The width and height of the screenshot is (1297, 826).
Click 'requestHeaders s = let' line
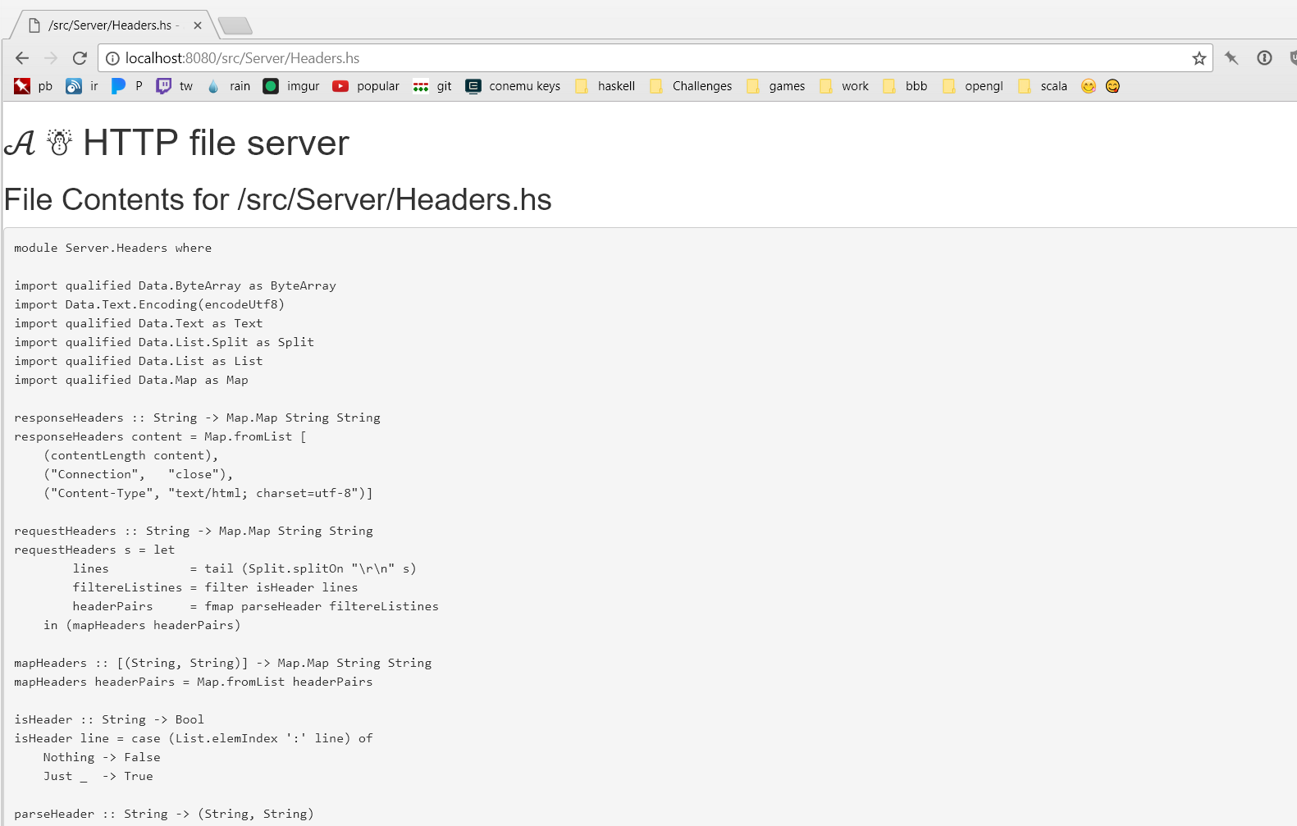pyautogui.click(x=94, y=550)
